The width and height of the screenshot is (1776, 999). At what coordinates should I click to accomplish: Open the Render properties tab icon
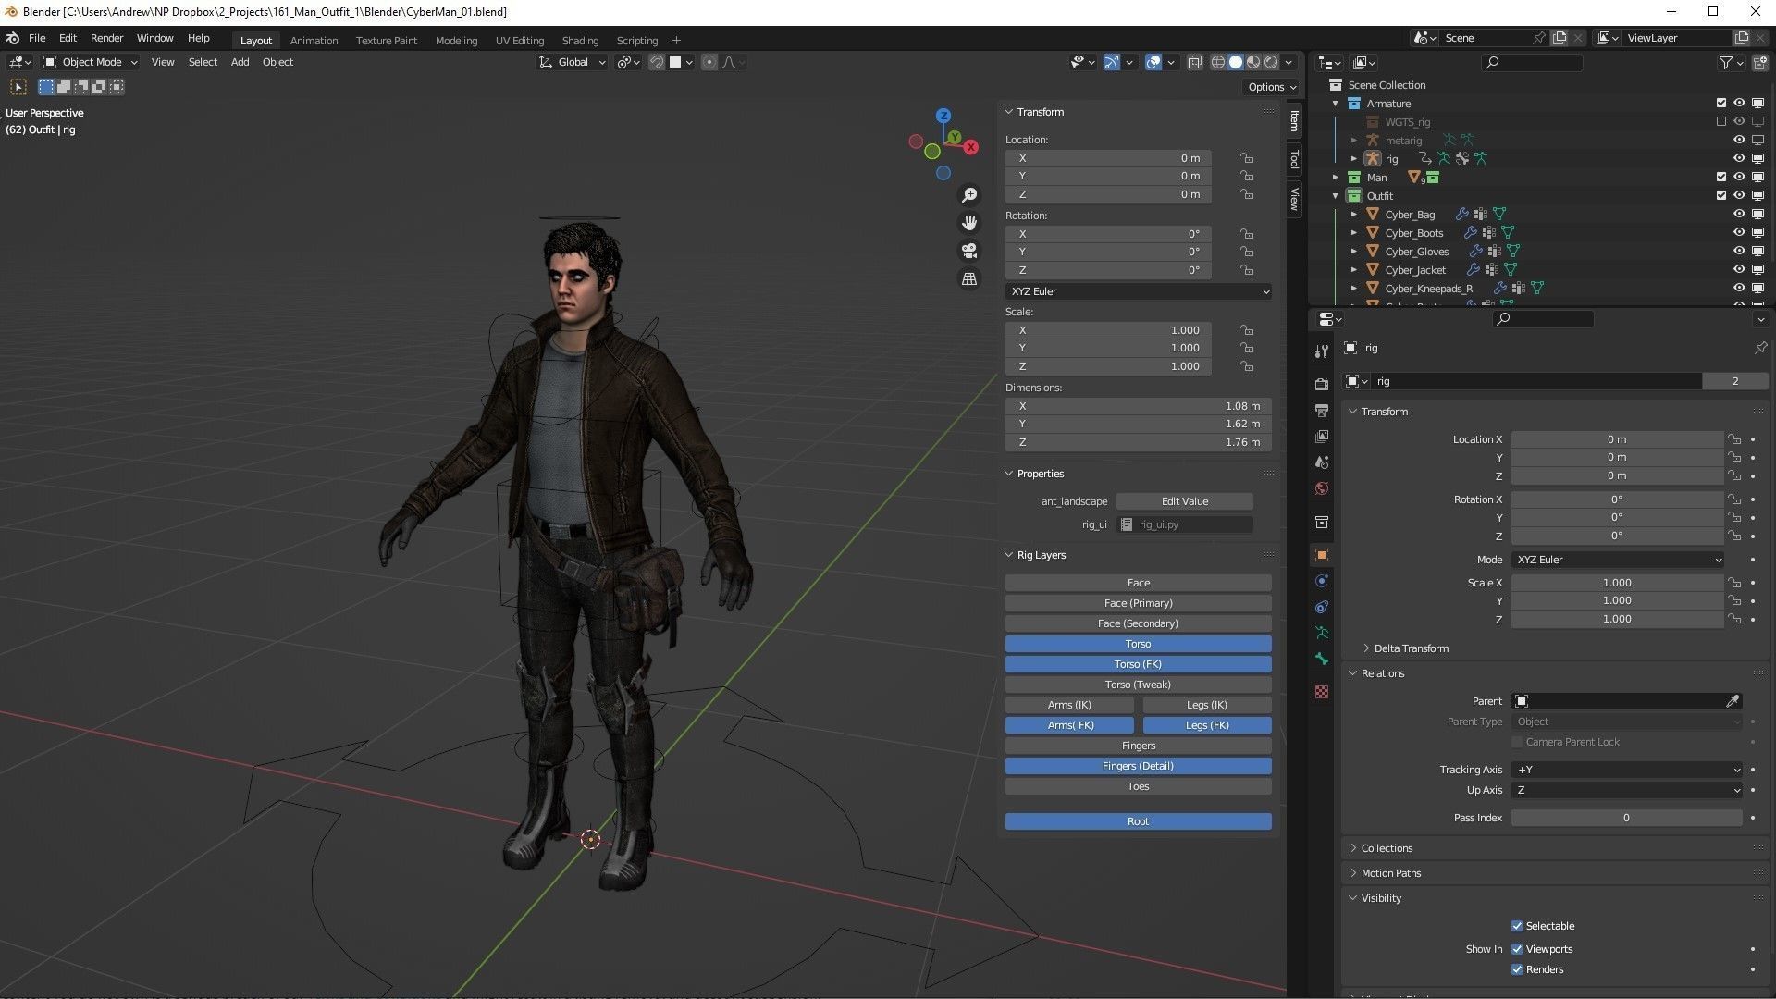[1322, 384]
